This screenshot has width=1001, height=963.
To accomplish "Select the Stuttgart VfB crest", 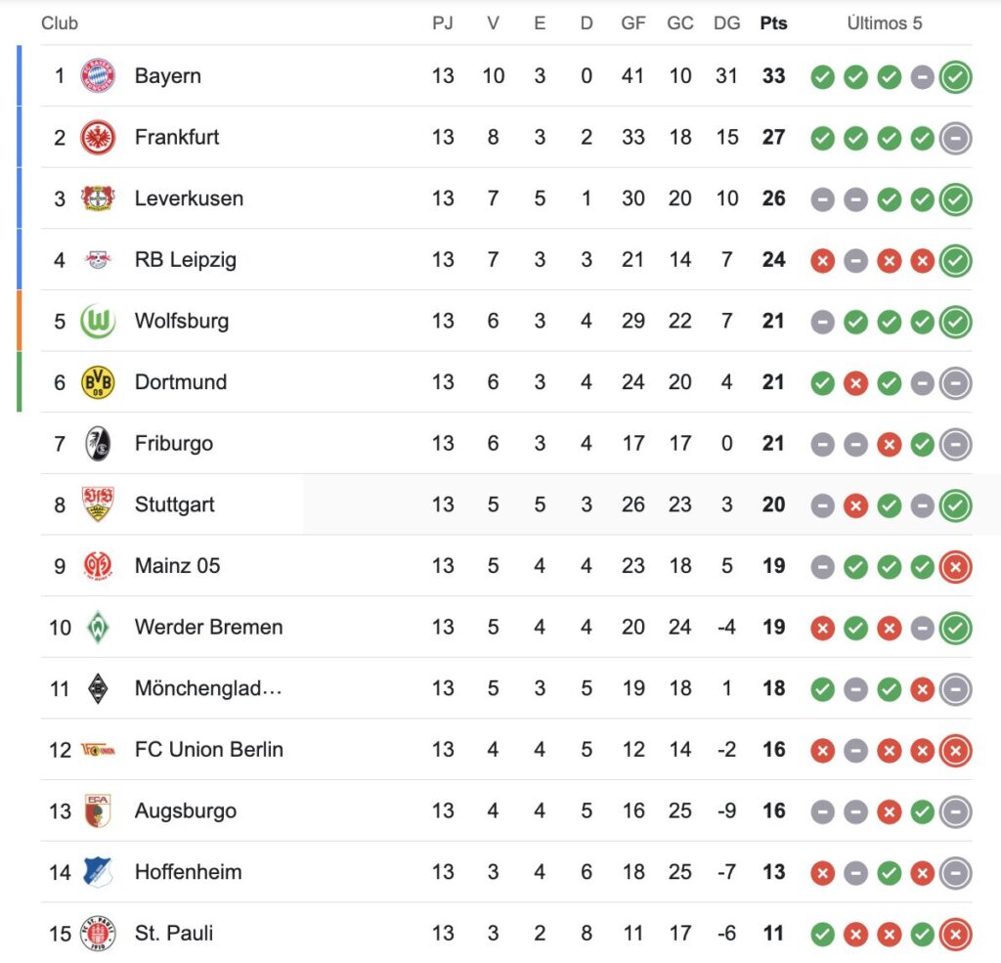I will tap(98, 504).
